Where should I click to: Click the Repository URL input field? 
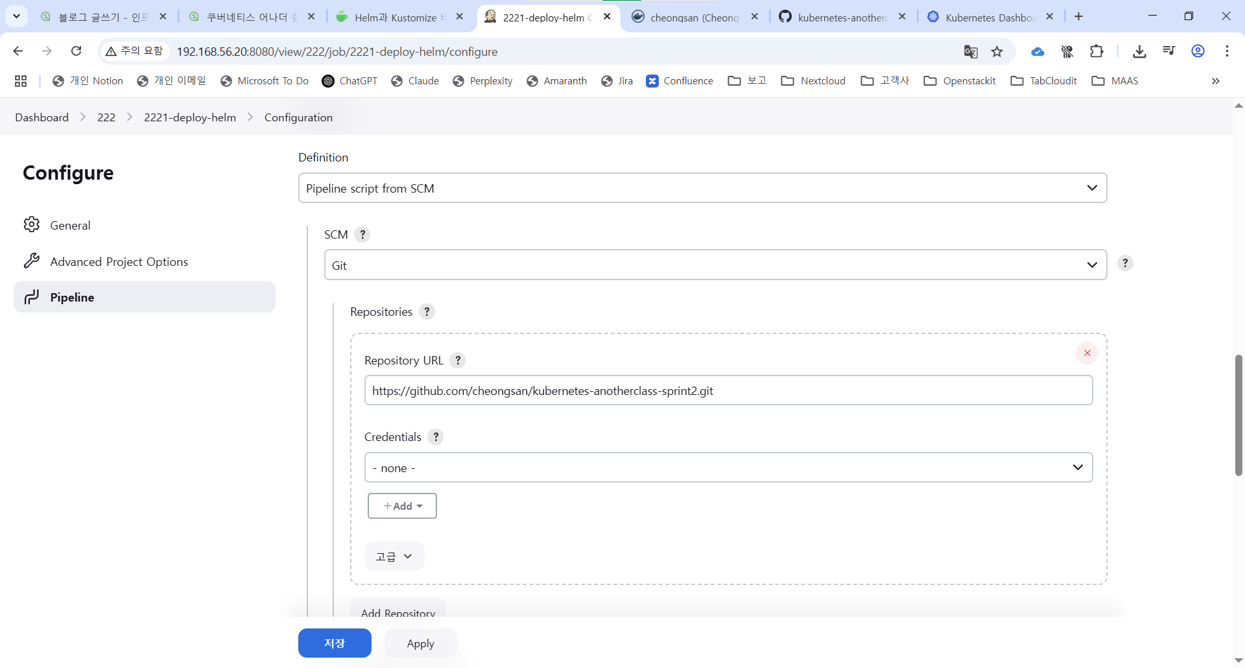728,391
